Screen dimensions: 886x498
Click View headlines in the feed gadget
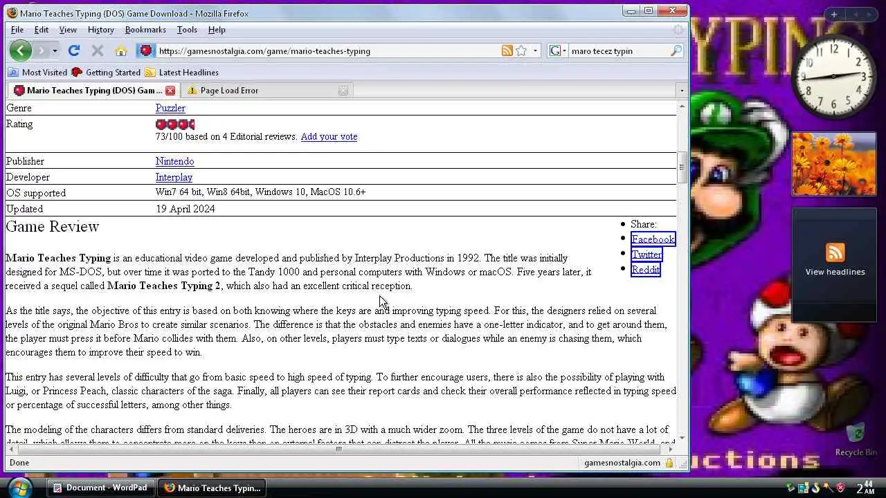point(835,272)
